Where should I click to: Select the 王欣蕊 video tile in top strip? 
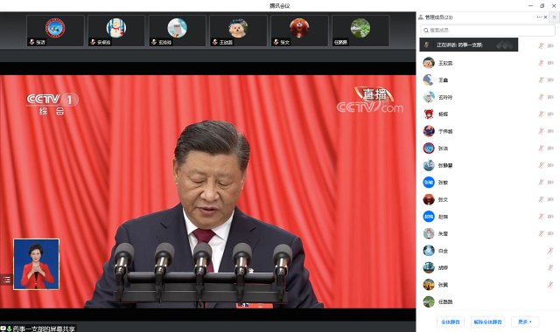(239, 31)
